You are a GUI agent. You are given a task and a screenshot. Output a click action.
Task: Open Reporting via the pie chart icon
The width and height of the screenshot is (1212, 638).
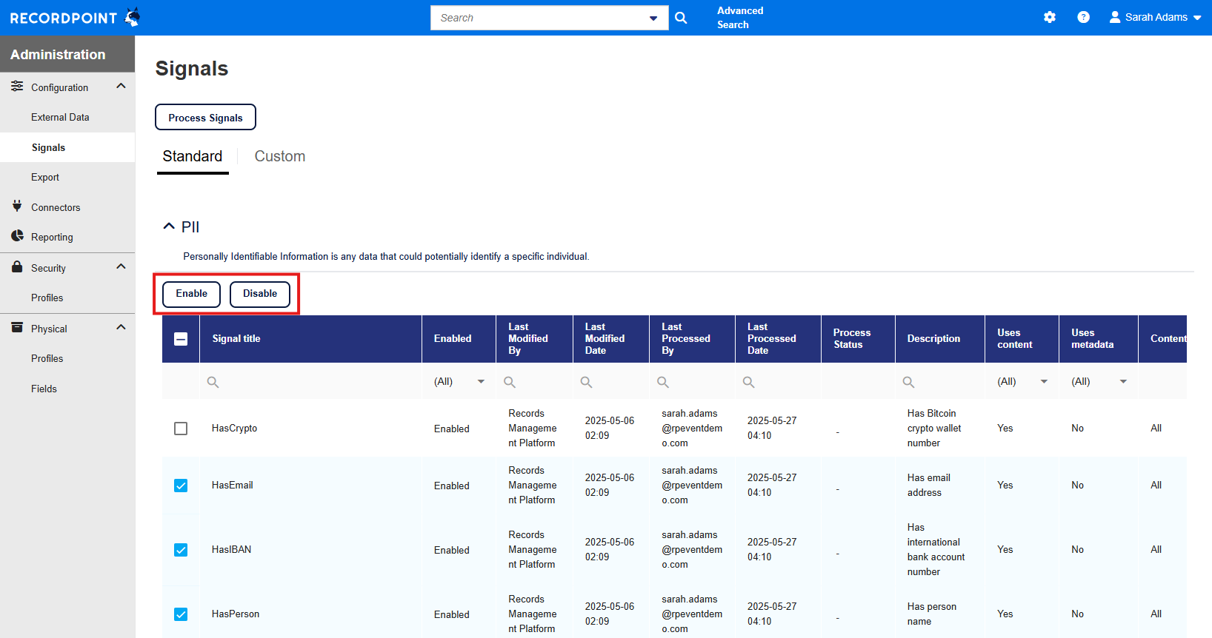[x=17, y=236]
